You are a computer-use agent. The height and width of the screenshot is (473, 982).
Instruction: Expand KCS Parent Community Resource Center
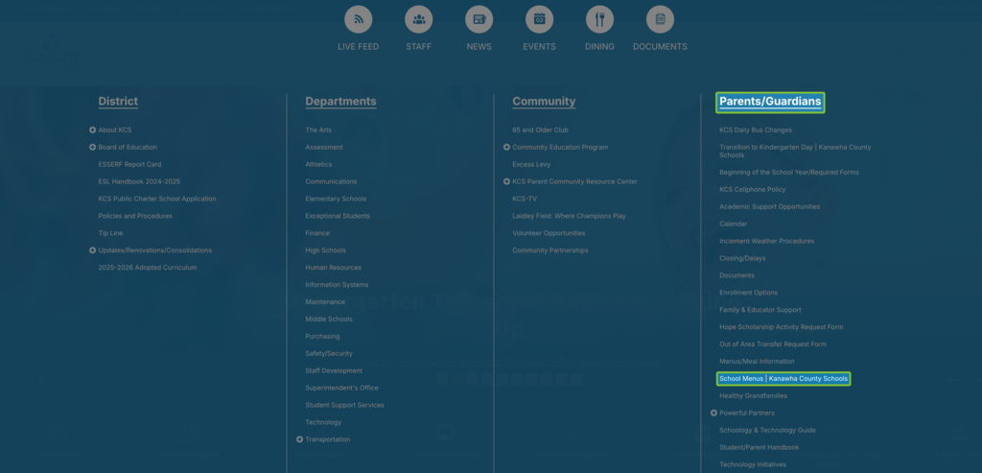click(x=506, y=182)
